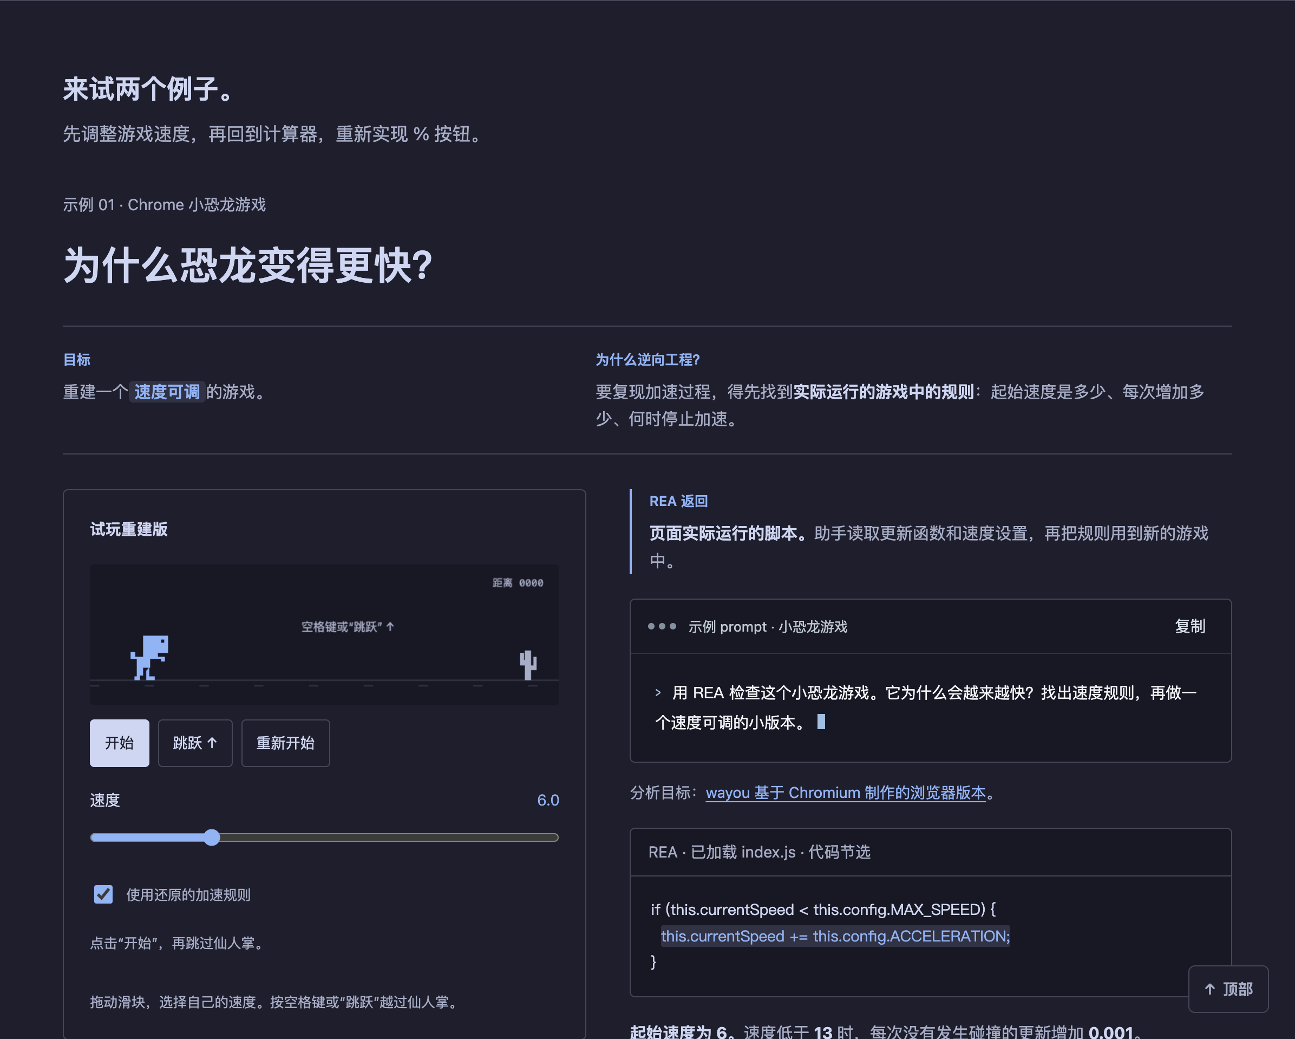Screen dimensions: 1295x1039
Task: Click the text cursor block after 小版本。
Action: point(821,721)
